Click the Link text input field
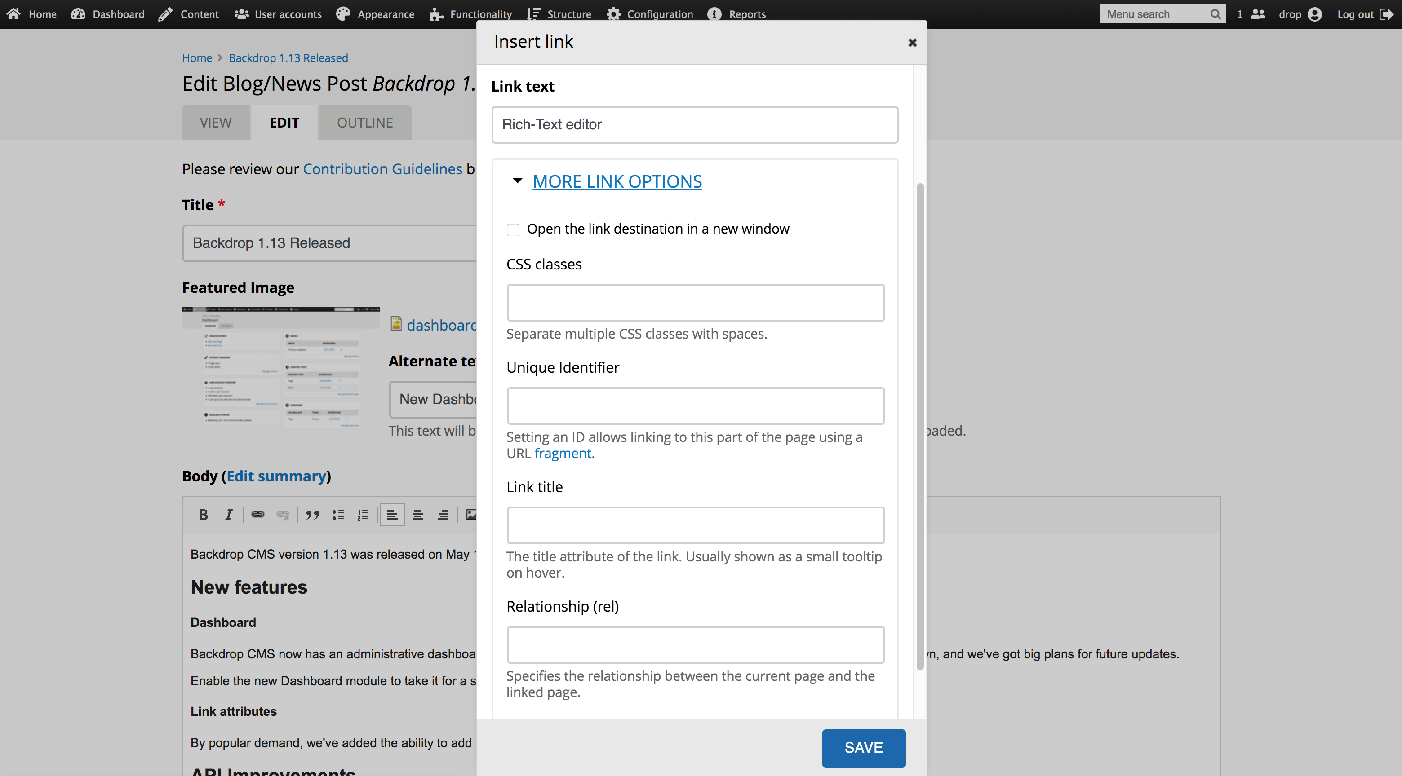The height and width of the screenshot is (776, 1402). coord(694,124)
